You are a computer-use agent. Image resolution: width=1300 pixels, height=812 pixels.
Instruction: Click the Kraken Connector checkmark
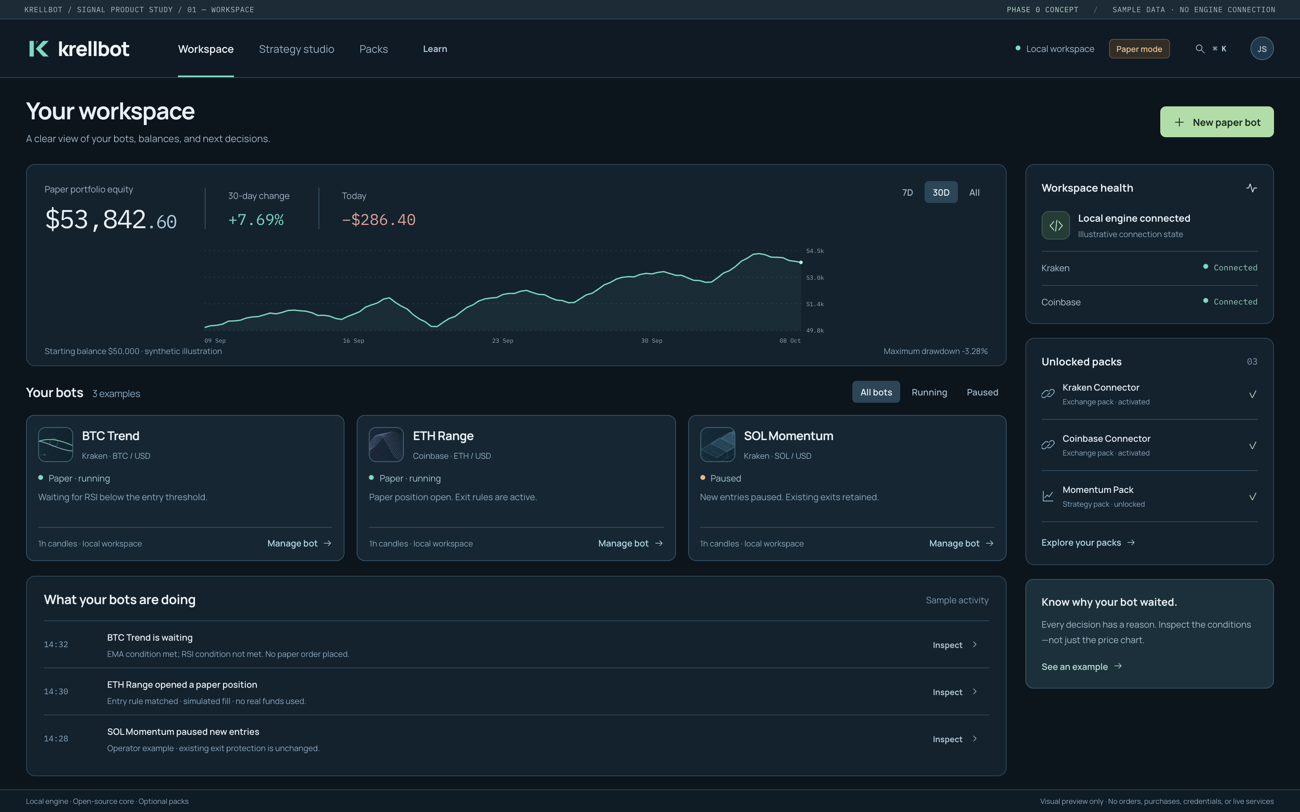pyautogui.click(x=1253, y=394)
